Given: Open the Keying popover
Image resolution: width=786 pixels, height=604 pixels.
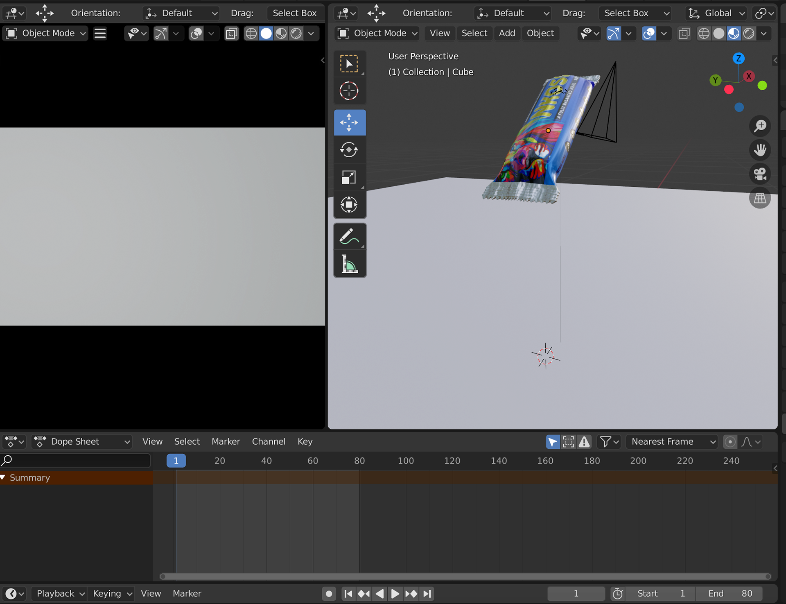Looking at the screenshot, I should (111, 593).
